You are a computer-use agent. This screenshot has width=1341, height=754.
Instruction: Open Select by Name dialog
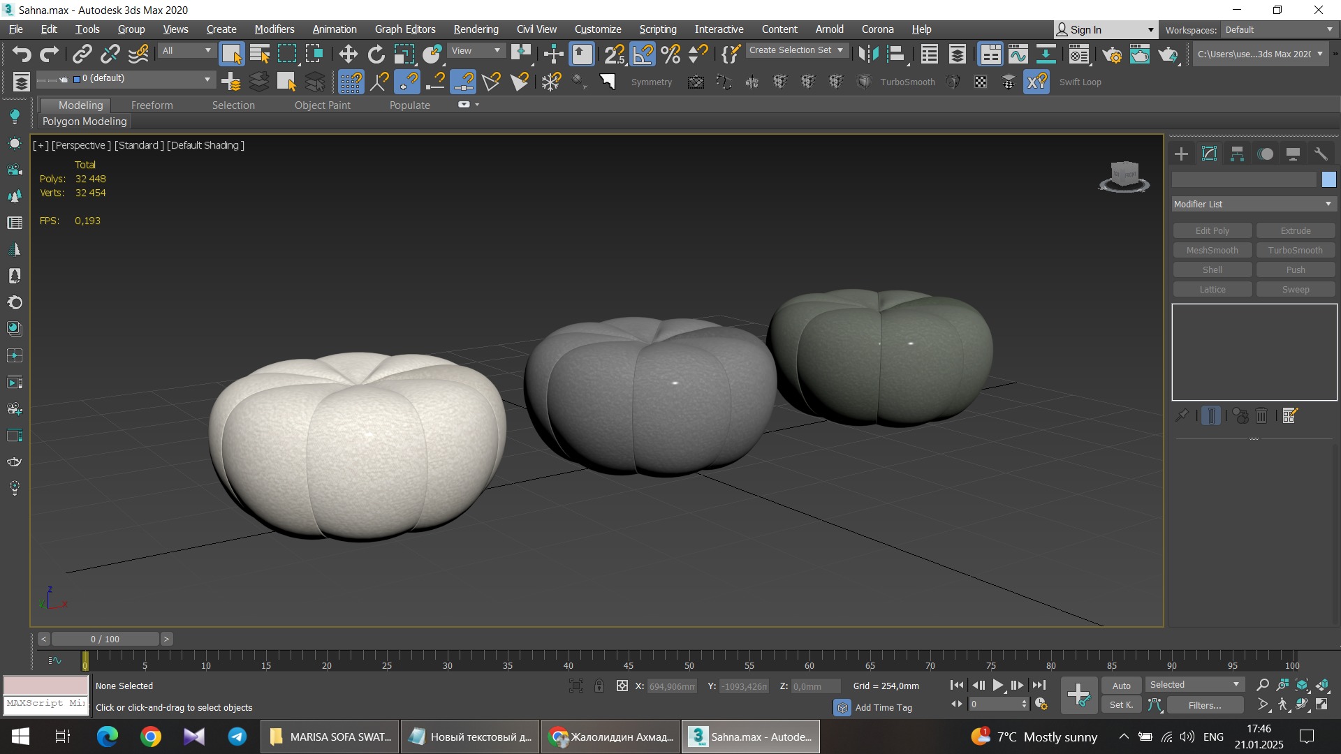260,54
